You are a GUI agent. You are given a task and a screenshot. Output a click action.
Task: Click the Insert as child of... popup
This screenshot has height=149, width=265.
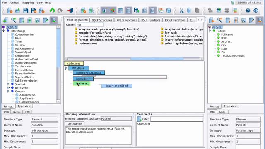117,86
